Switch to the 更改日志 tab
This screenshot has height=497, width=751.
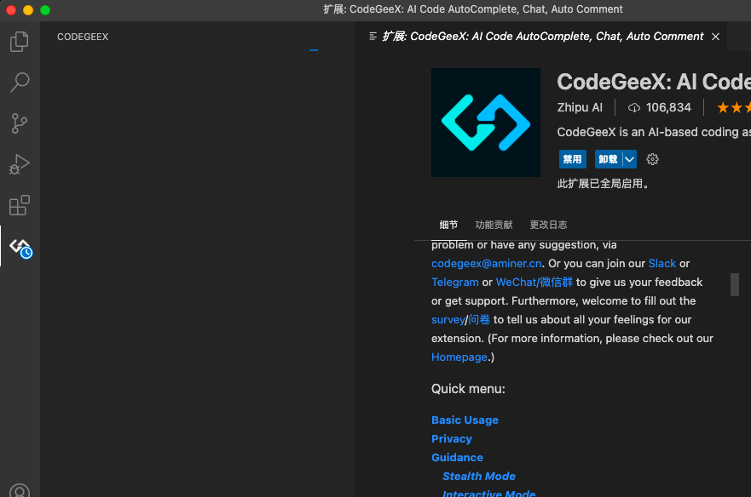(x=548, y=224)
